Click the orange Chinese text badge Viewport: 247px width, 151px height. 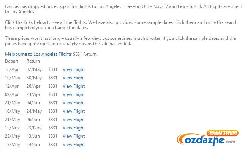222,133
